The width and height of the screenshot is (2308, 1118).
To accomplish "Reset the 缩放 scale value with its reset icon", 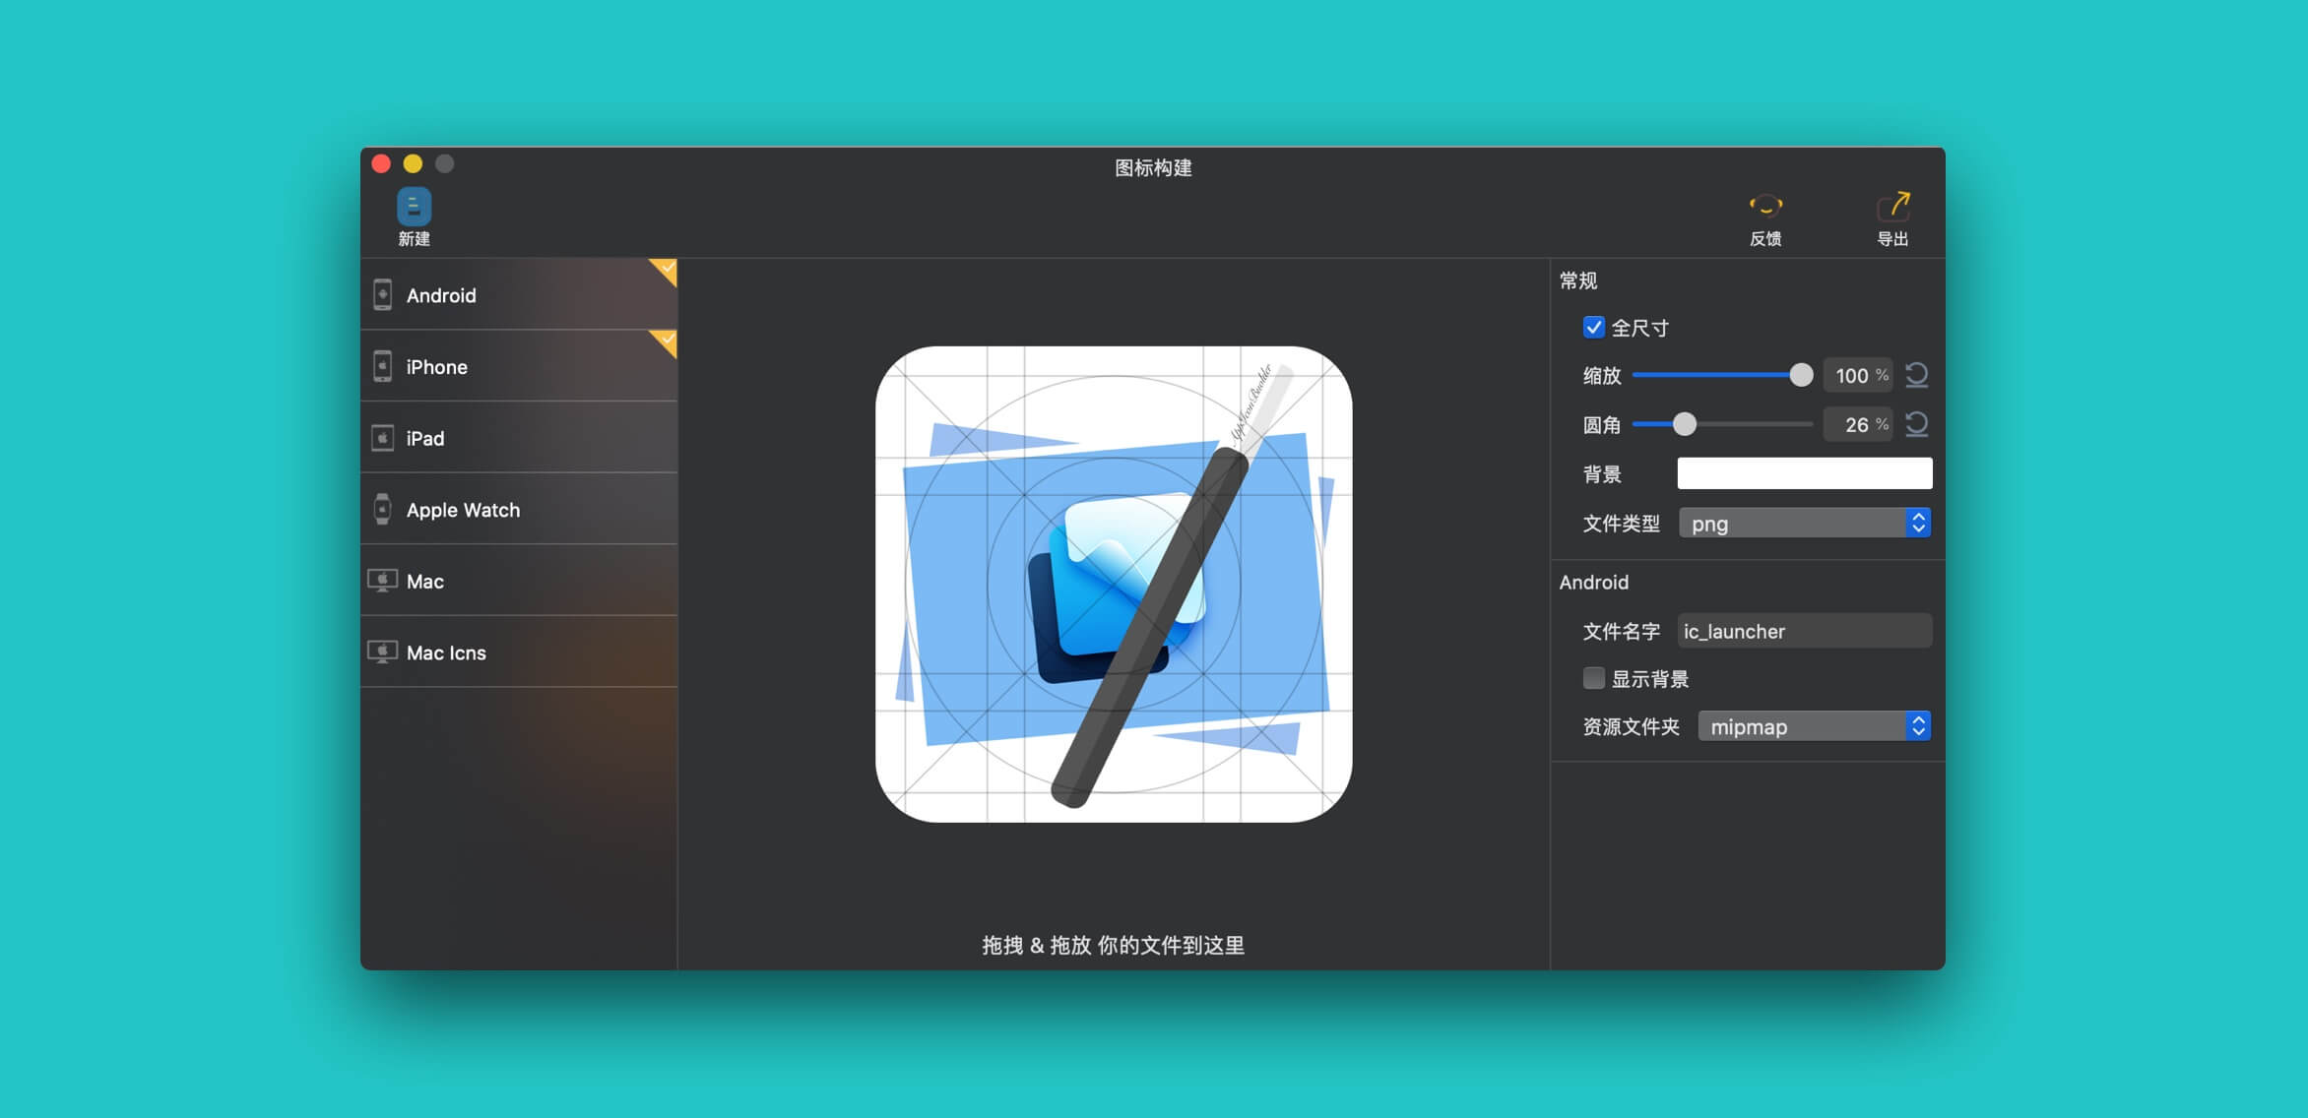I will click(1916, 375).
